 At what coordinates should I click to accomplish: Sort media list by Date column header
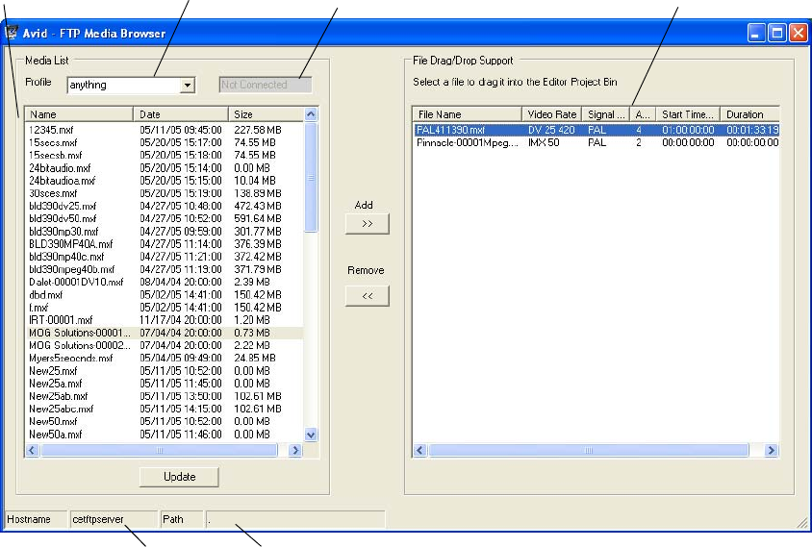[x=180, y=114]
